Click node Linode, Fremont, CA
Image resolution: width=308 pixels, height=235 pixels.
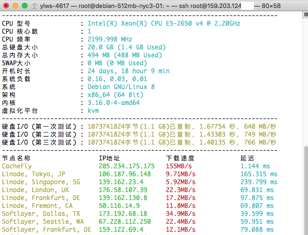[x=37, y=206]
